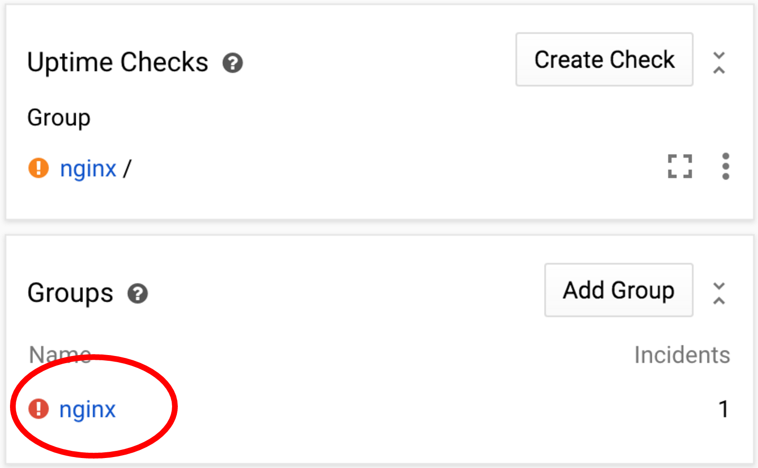The height and width of the screenshot is (468, 758).
Task: Open the three-dot menu for nginx check
Action: point(725,166)
